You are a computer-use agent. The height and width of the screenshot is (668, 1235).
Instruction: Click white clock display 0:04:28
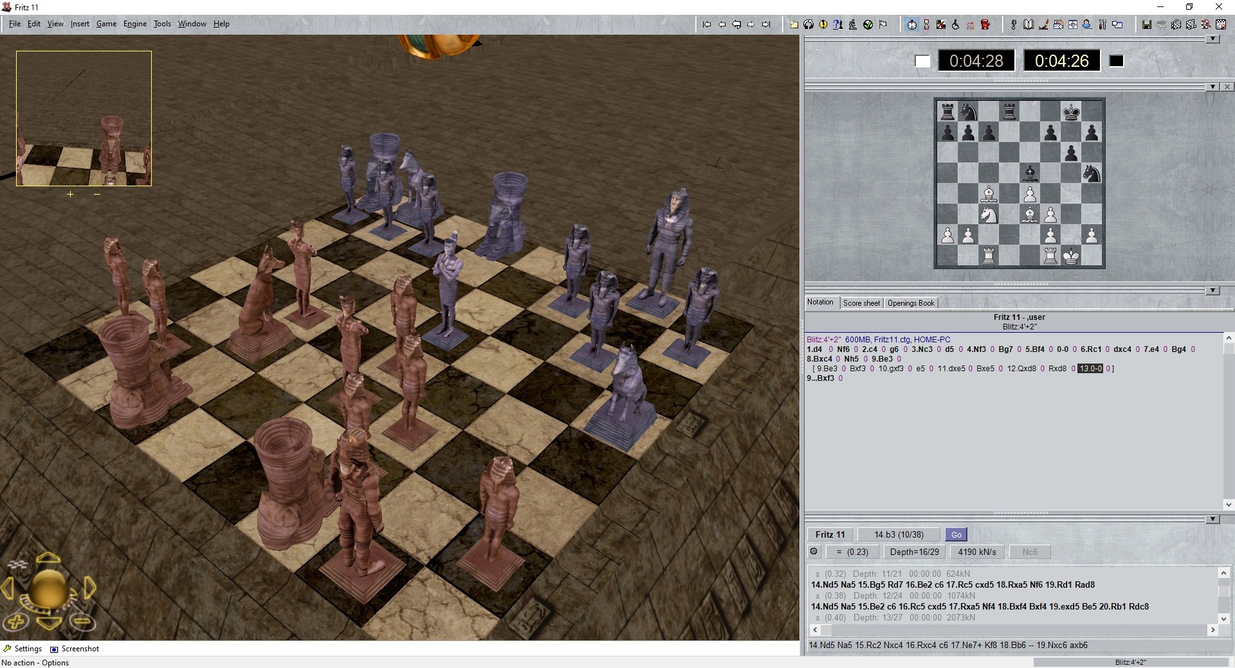point(976,61)
